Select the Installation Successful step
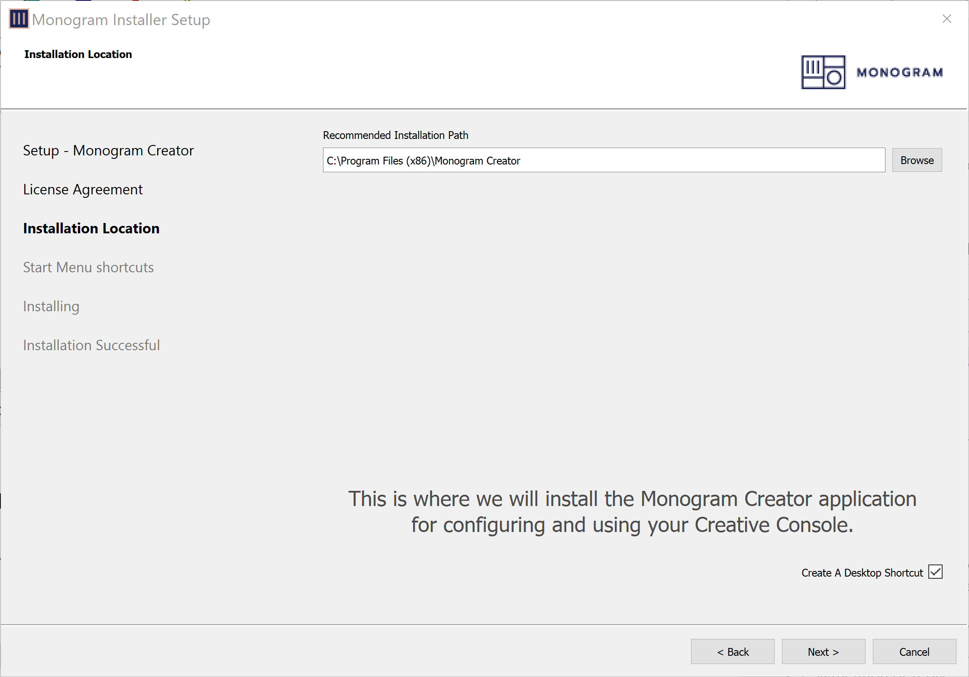Screen dimensions: 969x677 click(91, 345)
